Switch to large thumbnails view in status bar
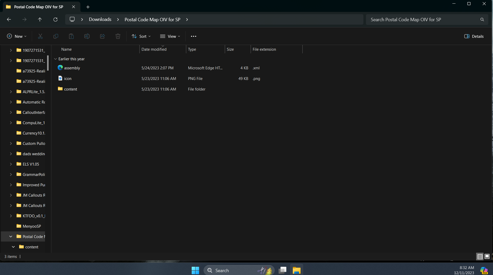Screen dimensions: 493x275 point(487,256)
